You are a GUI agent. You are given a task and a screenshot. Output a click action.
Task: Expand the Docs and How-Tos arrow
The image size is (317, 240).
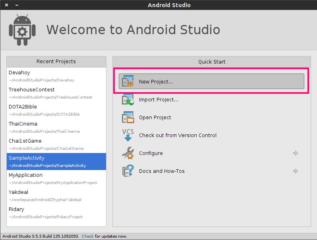[x=296, y=171]
